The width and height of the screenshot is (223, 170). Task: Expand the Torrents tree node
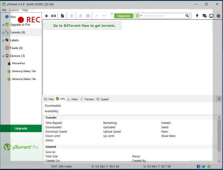pyautogui.click(x=3, y=33)
